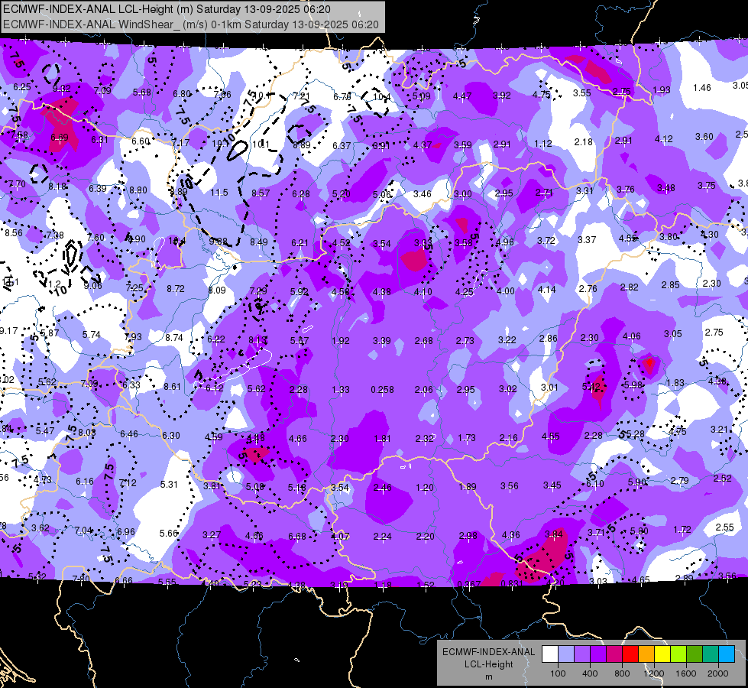Click the number 5.31 on the map
The height and width of the screenshot is (688, 748).
tap(169, 484)
